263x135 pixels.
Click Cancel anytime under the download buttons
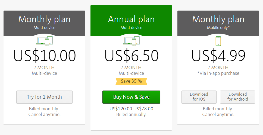218,115
